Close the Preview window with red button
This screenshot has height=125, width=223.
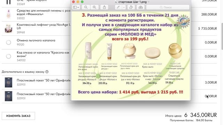click(x=74, y=2)
